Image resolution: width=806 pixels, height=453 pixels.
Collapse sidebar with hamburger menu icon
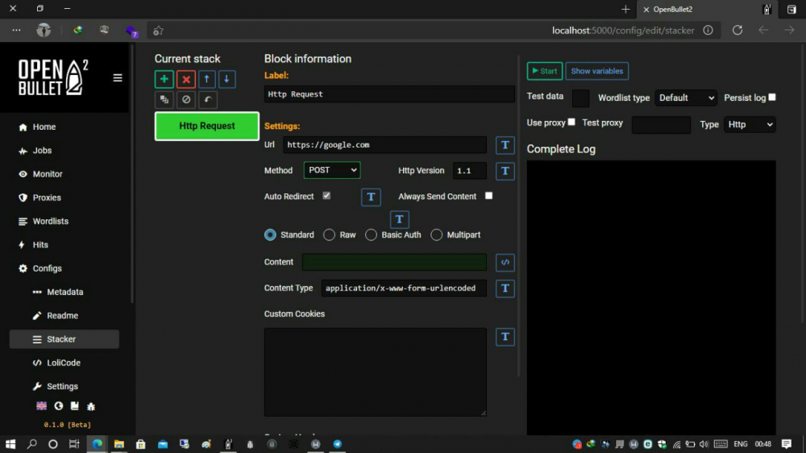(x=118, y=77)
